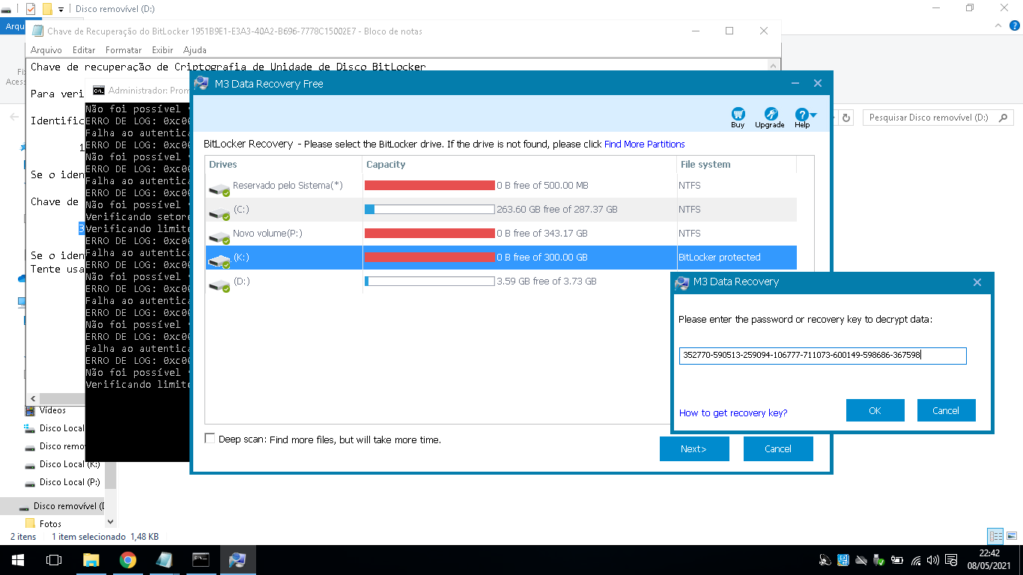The width and height of the screenshot is (1023, 575).
Task: Select Vídeos in Explorer's navigation tree
Action: [52, 410]
